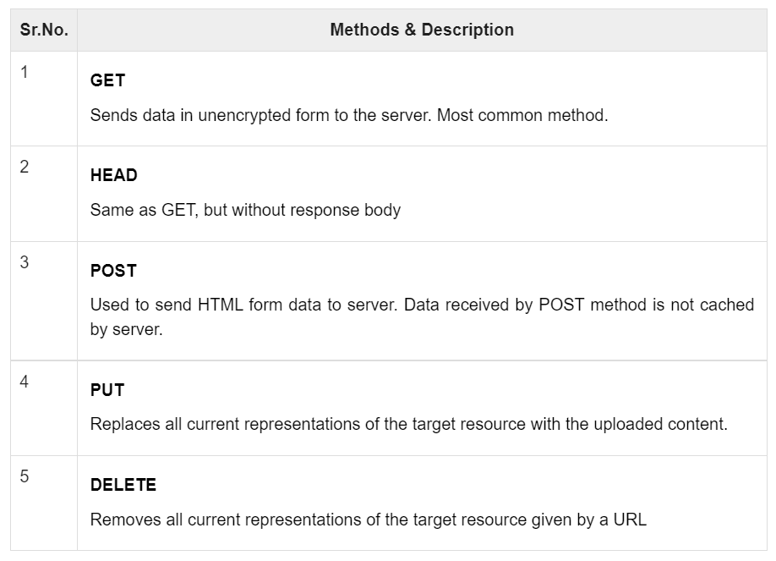Click the POST description about HTML form data
Viewport: 776px width, 561px height.
pyautogui.click(x=422, y=305)
